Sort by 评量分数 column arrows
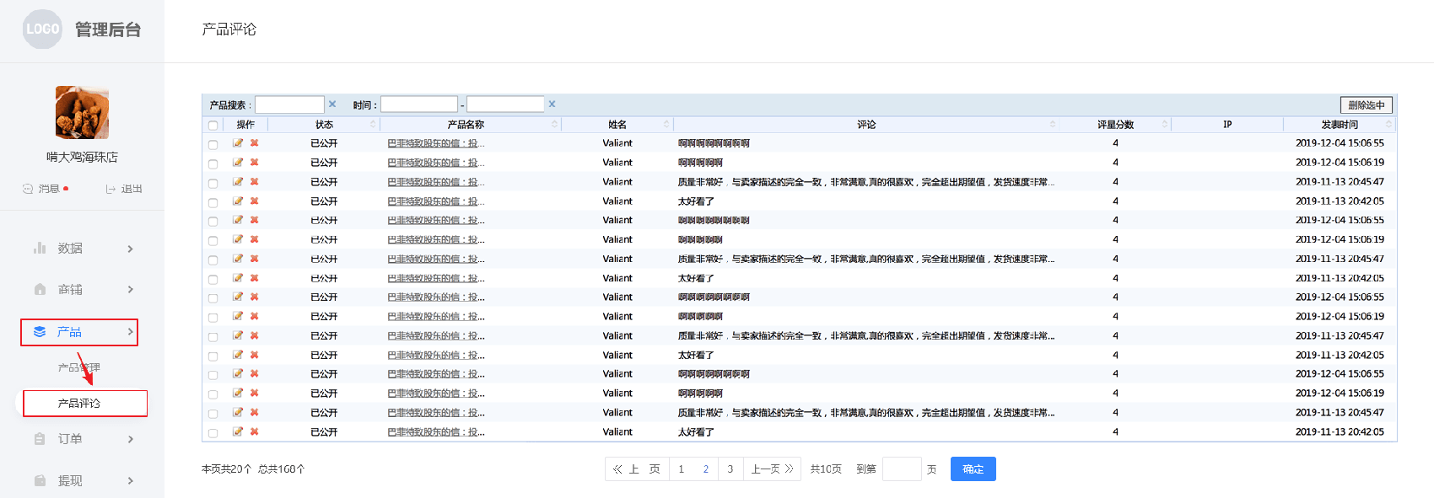 tap(1165, 124)
